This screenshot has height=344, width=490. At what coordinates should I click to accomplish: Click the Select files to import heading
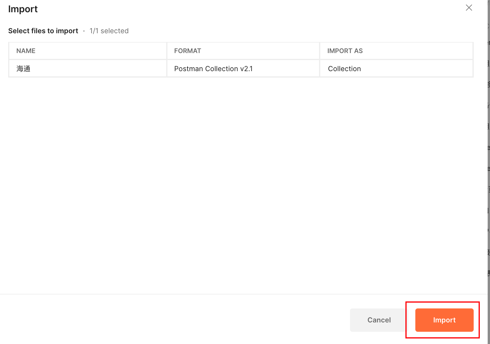[43, 31]
